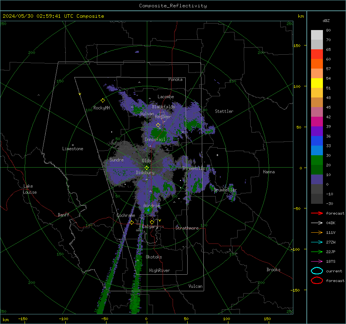Click the Drumheller city label
The image size is (346, 324).
click(x=225, y=190)
